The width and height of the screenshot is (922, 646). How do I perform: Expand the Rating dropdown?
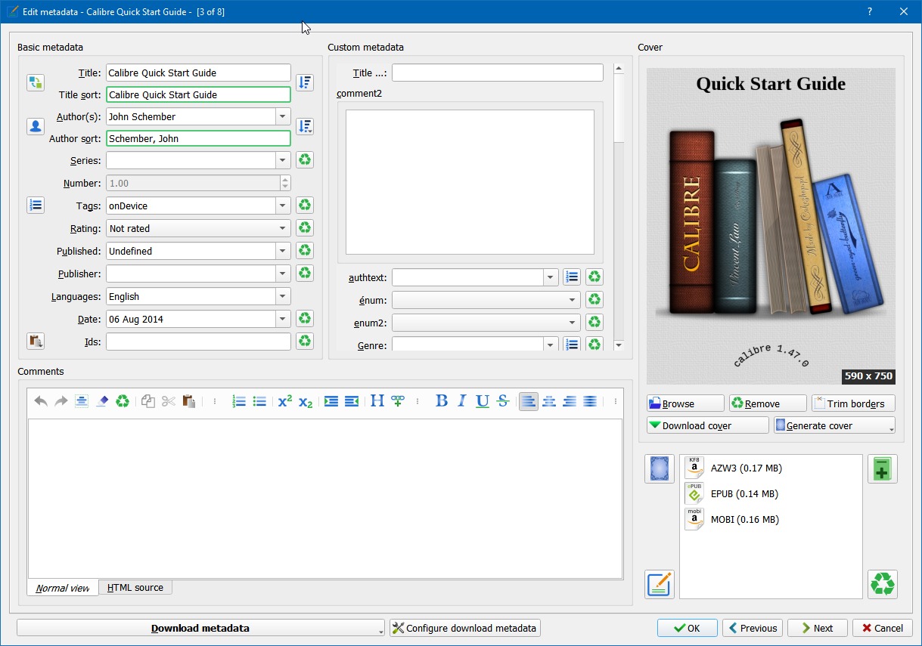283,228
